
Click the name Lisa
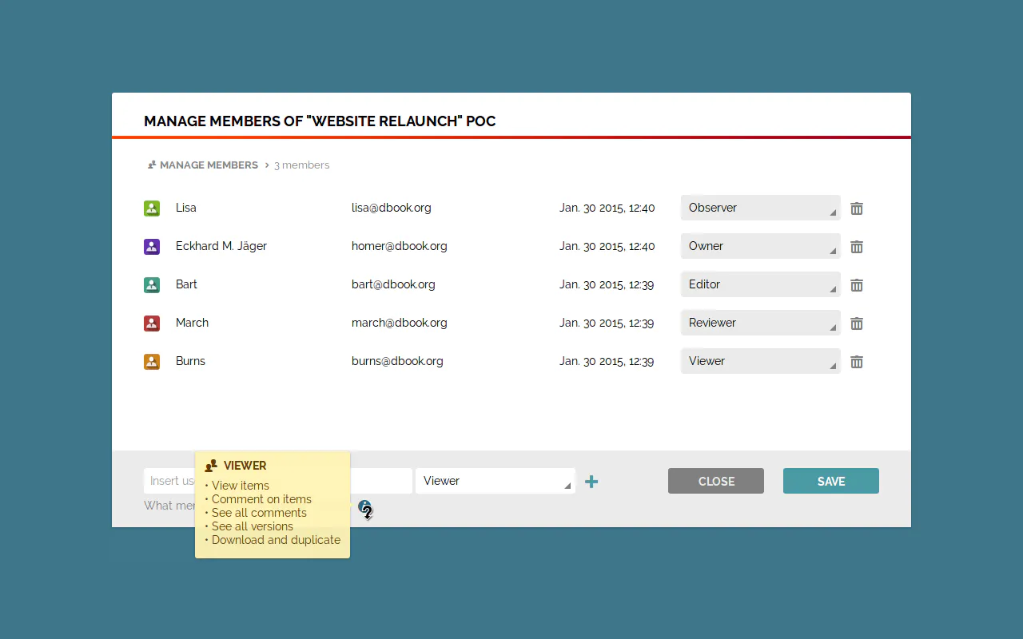coord(186,208)
